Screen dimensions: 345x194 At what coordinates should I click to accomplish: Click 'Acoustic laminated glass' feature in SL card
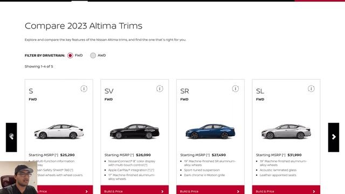click(278, 170)
